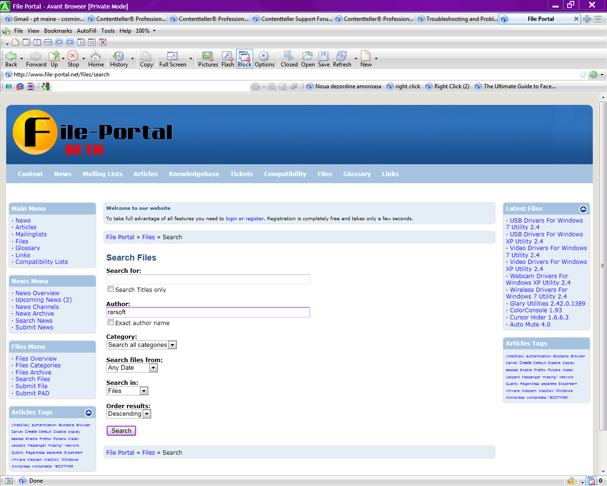Click the green Go button next to the address bar
Image resolution: width=607 pixels, height=486 pixels.
point(593,75)
